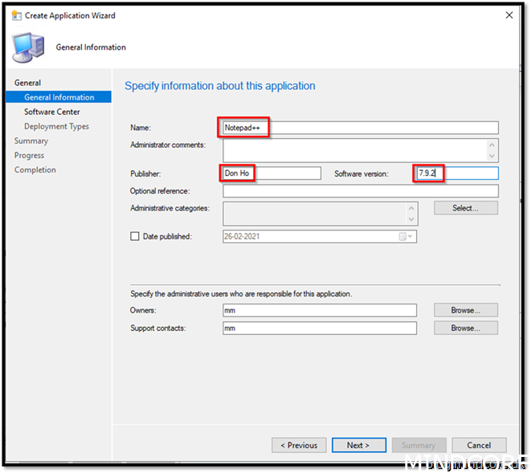Click the Next button
This screenshot has height=473, width=531.
pos(357,445)
